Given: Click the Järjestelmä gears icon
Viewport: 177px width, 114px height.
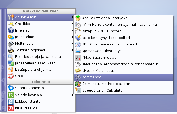Looking at the screenshot, I should tap(11, 37).
